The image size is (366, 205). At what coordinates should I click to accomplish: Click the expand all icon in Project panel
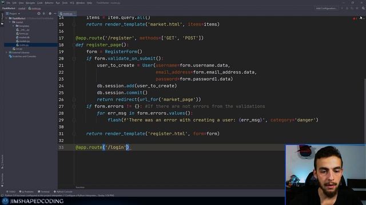coord(44,14)
